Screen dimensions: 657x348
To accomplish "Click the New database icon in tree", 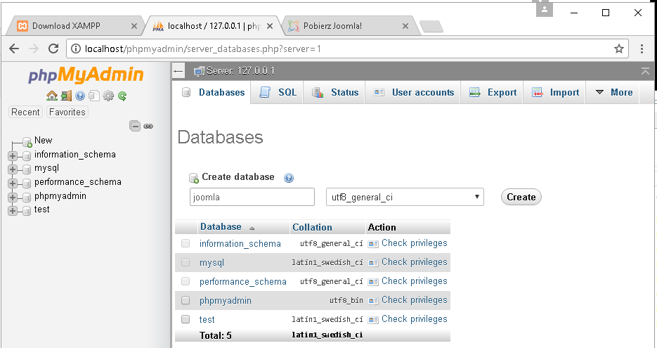I will (x=27, y=142).
